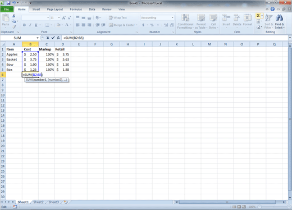292x210 pixels.
Task: Open the font size dropdown
Action: click(x=59, y=18)
